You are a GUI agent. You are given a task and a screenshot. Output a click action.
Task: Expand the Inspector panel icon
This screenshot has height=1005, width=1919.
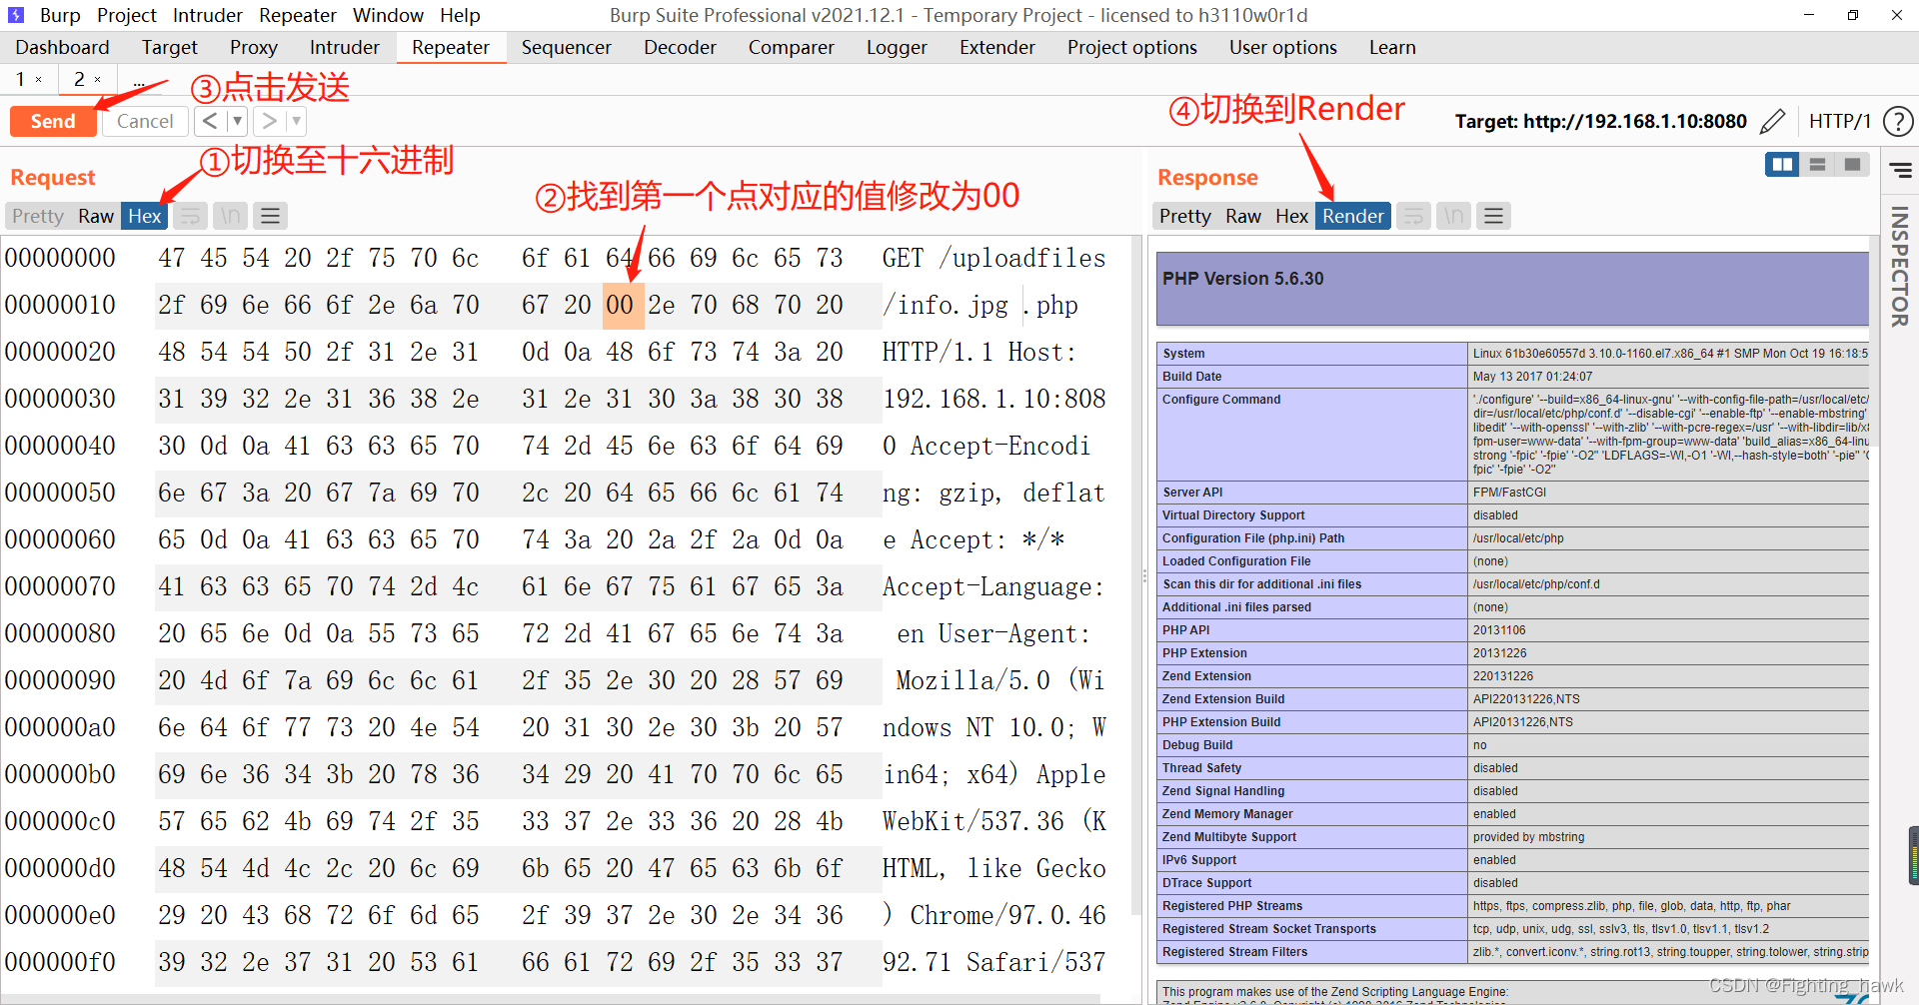tap(1900, 171)
